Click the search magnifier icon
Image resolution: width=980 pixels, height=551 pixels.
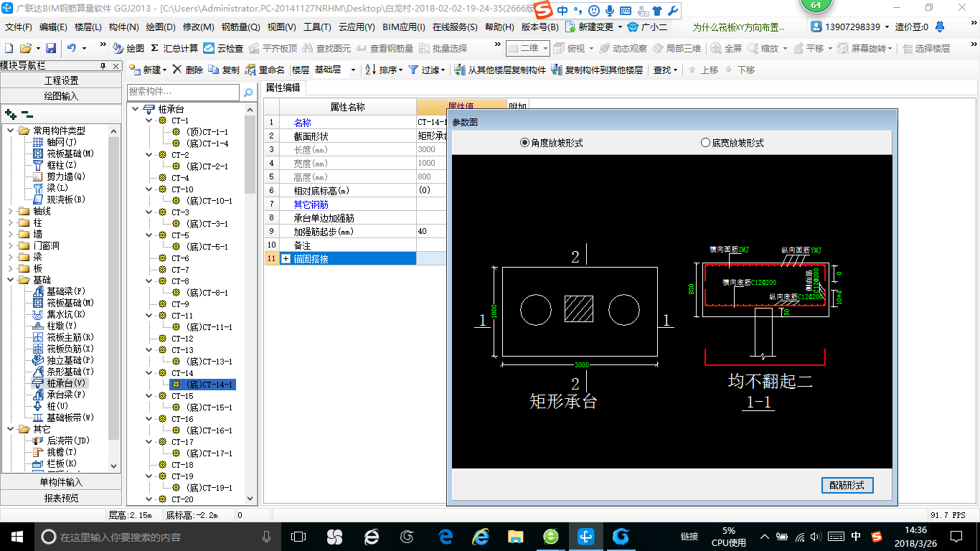248,93
